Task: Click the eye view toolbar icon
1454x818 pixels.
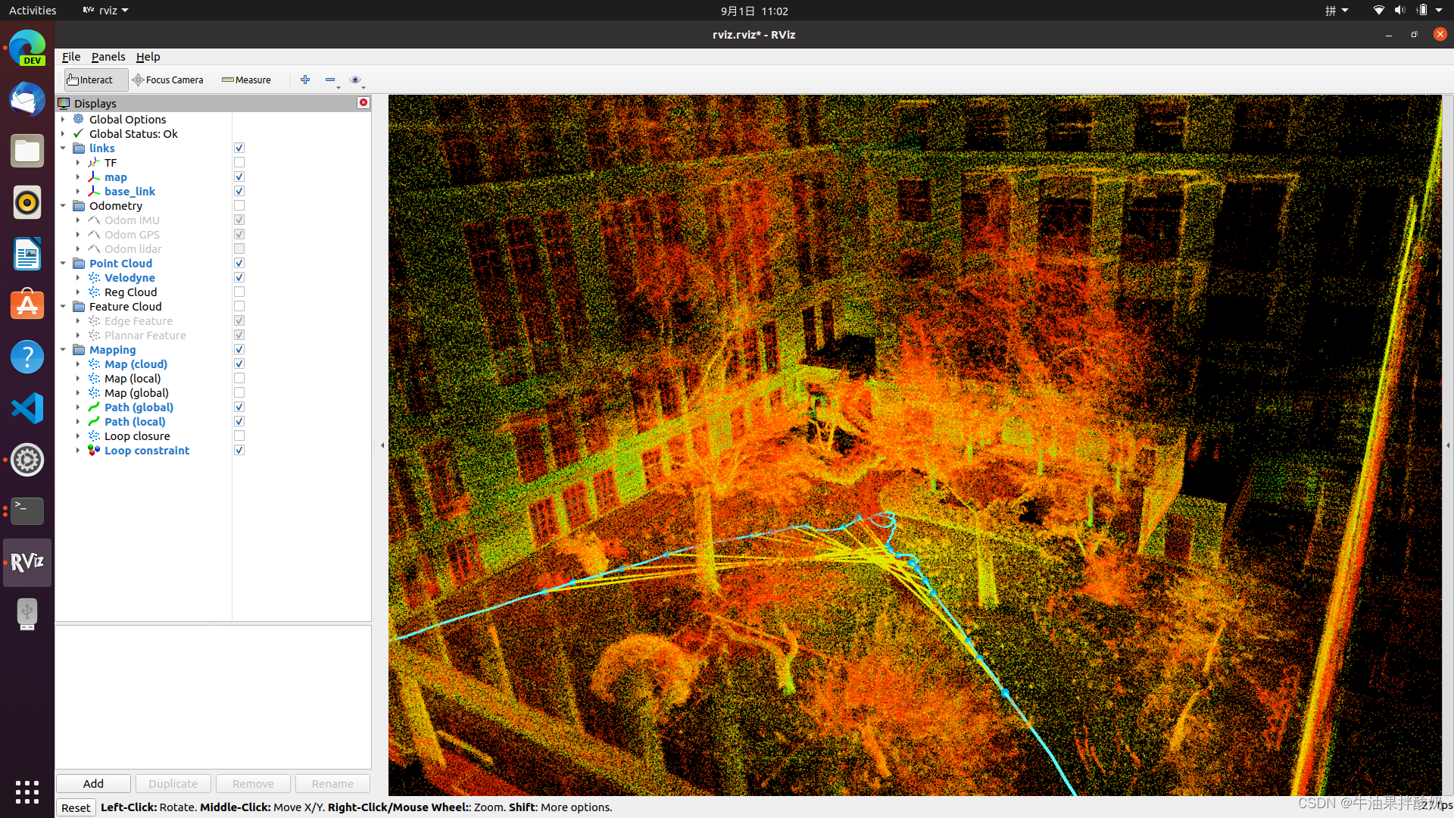Action: [x=355, y=80]
